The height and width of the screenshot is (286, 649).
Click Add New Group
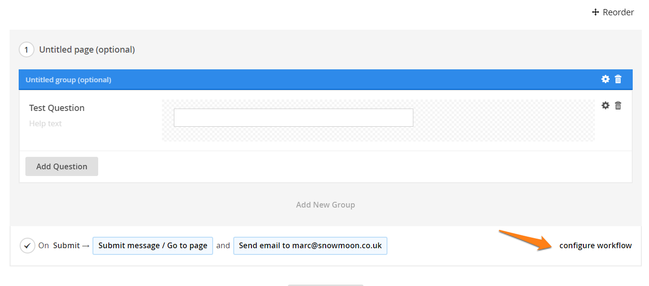click(325, 205)
